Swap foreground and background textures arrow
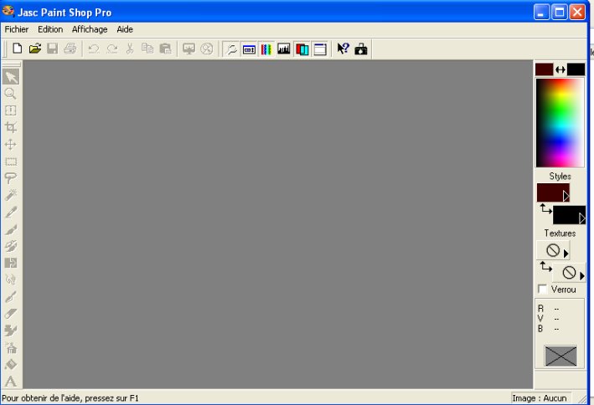 545,267
